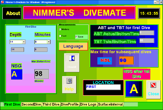Click the Max BottomTime label
Screen dimensions: 163x110
[x=41, y=61]
